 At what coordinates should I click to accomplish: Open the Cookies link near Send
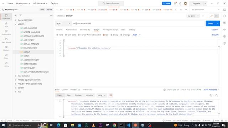coord(215,30)
